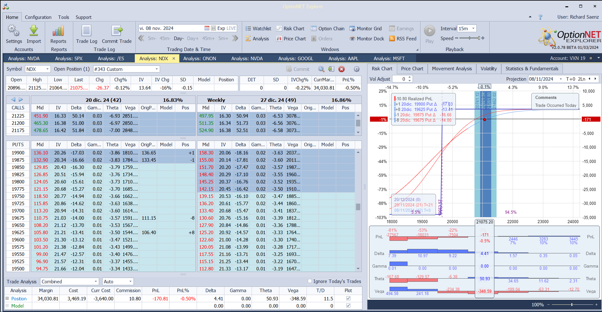The width and height of the screenshot is (602, 312).
Task: Open the Monitor Dock window
Action: pos(367,38)
